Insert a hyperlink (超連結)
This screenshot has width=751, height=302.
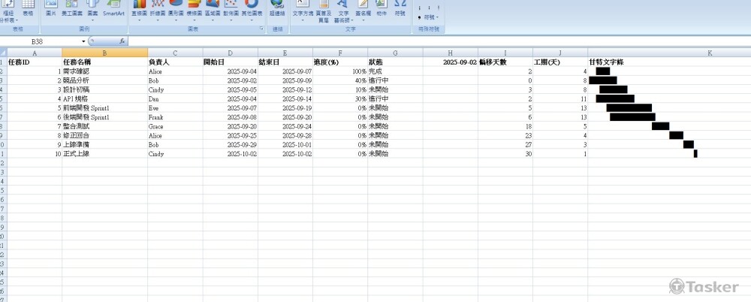pyautogui.click(x=277, y=9)
